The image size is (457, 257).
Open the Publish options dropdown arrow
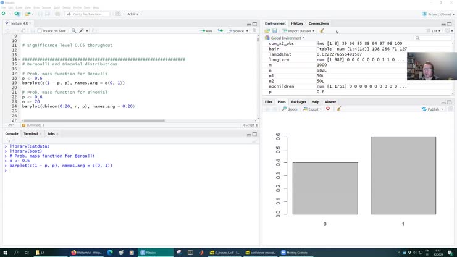442,109
